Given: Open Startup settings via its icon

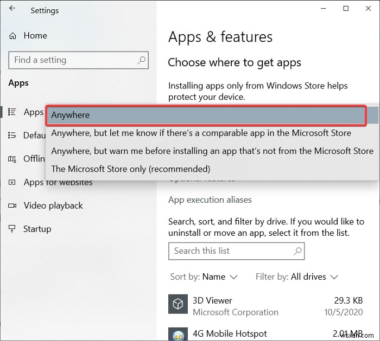Looking at the screenshot, I should [12, 229].
